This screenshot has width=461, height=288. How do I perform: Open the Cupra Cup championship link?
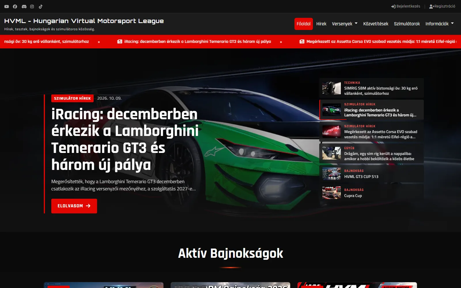tap(353, 196)
